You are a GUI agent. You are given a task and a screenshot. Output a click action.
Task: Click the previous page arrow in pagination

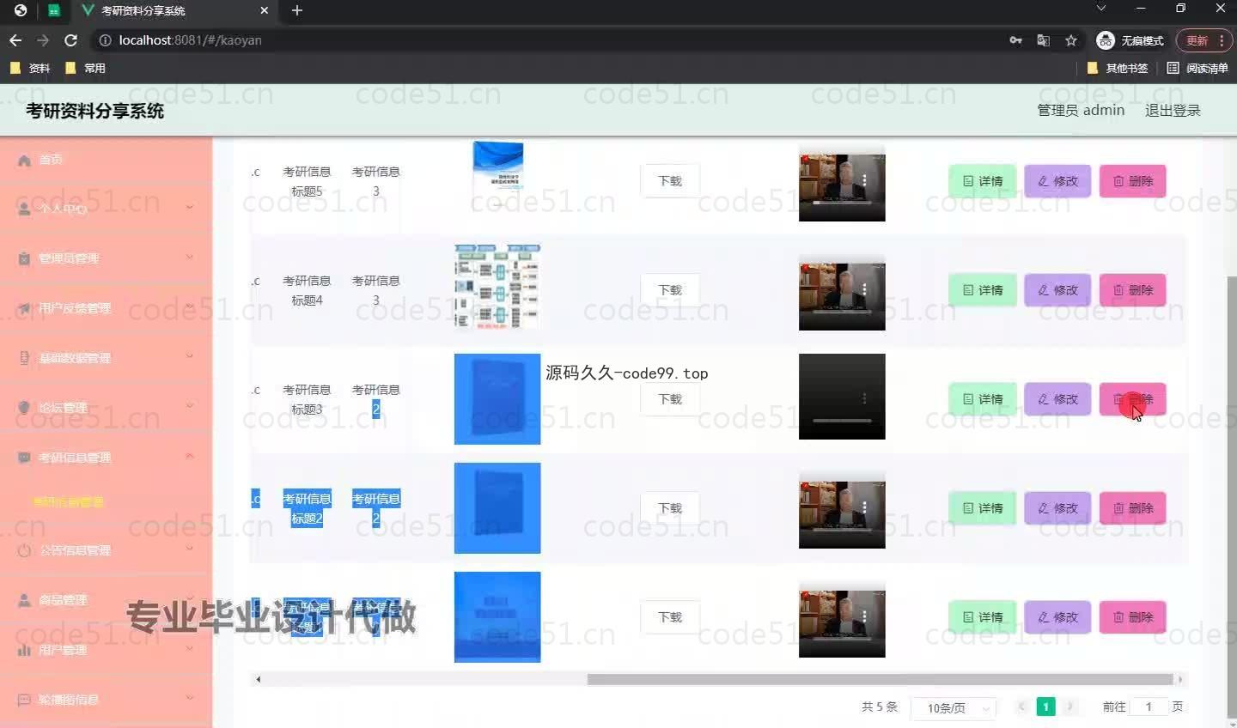[x=1021, y=707]
